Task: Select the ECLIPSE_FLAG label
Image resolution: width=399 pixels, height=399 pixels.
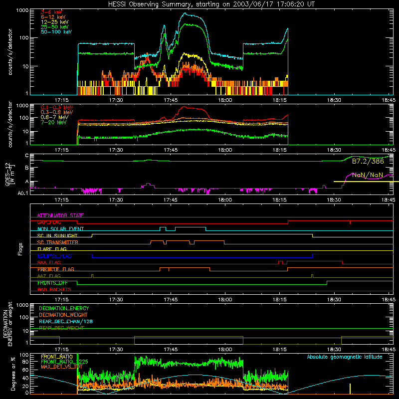Action: 54,256
